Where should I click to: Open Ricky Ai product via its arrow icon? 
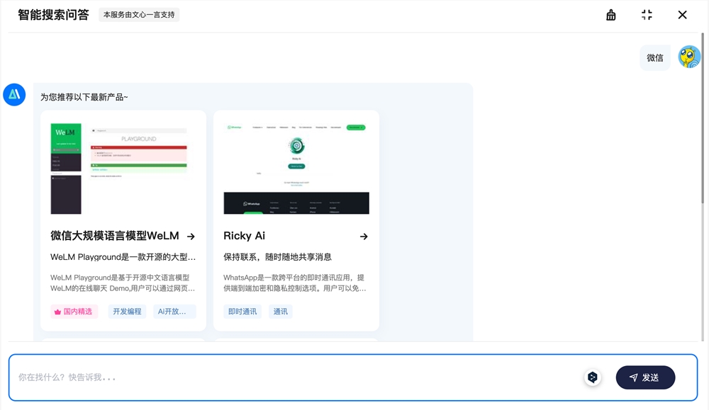tap(363, 237)
